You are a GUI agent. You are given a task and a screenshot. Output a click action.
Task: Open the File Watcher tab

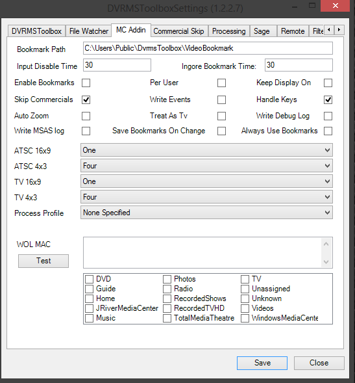(x=89, y=31)
